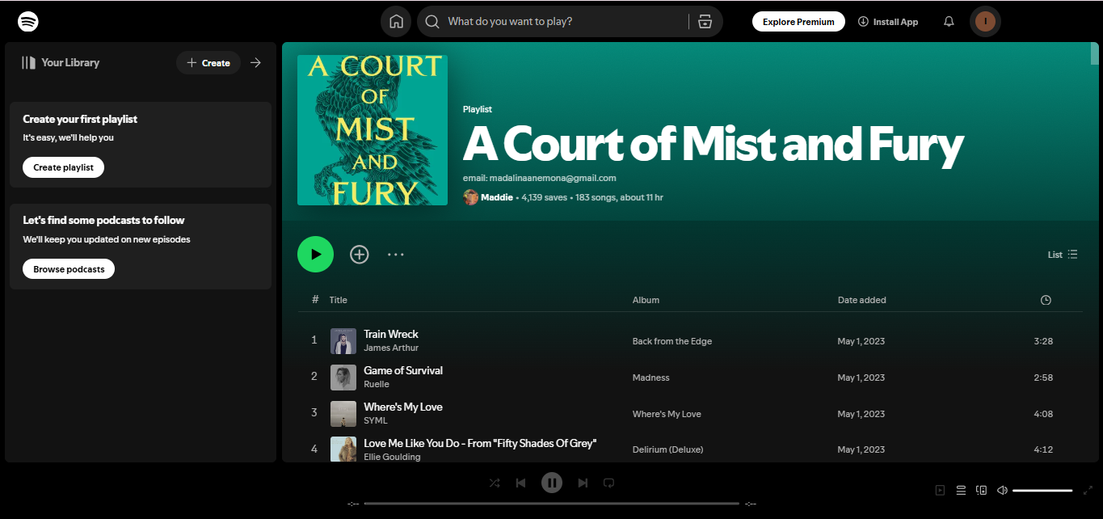Click the Explore Premium button
The width and height of the screenshot is (1103, 519).
798,21
